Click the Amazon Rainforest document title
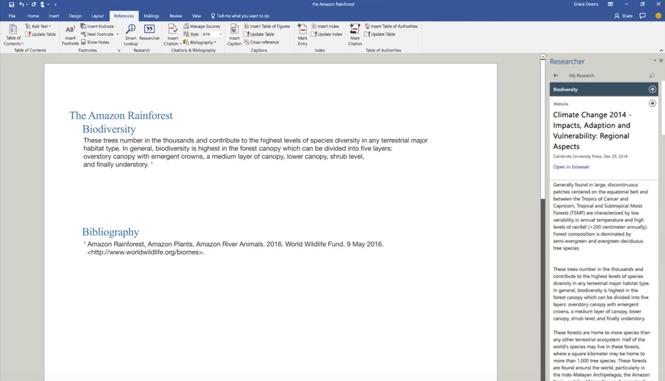 [121, 115]
